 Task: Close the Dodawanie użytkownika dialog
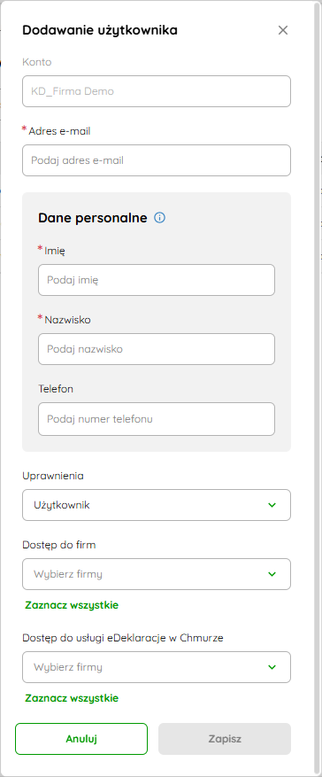283,30
